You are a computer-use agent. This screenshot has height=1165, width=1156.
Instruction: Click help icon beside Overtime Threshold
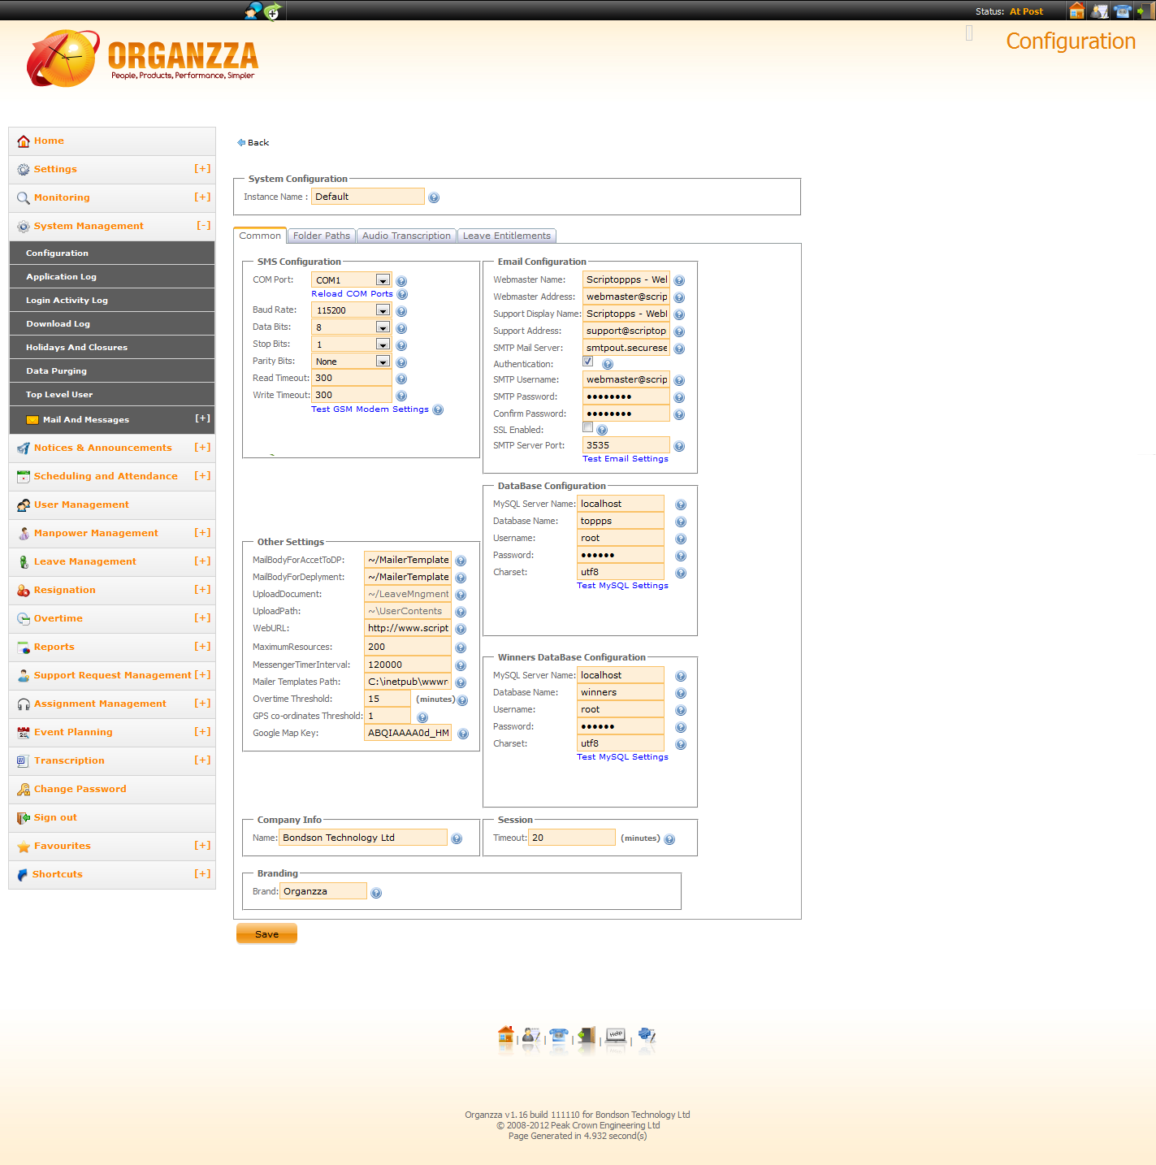click(462, 700)
